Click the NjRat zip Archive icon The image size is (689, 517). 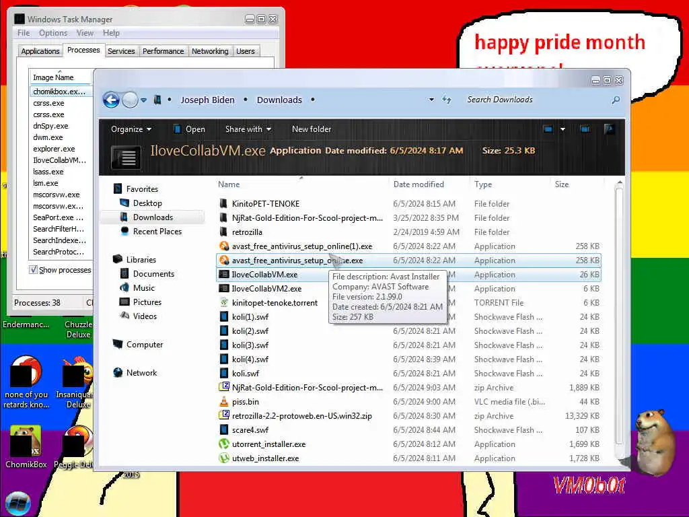(224, 387)
